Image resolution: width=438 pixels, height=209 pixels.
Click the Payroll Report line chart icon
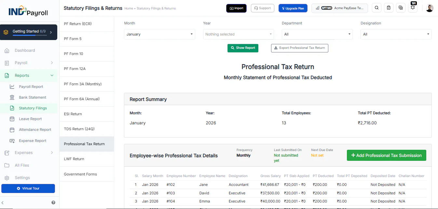click(x=12, y=87)
